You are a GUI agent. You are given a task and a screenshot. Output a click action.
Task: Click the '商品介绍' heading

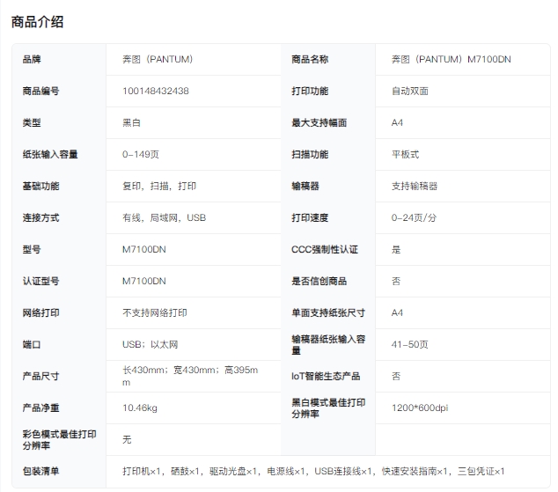click(x=37, y=22)
